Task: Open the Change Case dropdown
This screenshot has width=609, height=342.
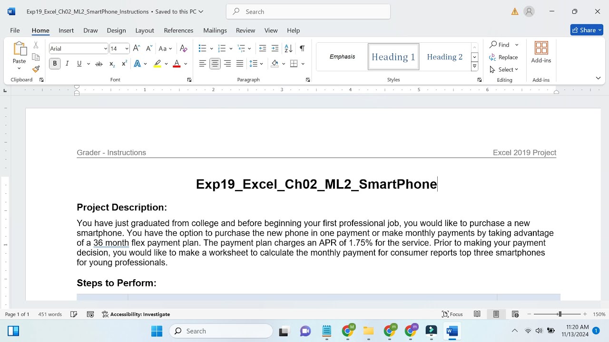Action: (165, 48)
